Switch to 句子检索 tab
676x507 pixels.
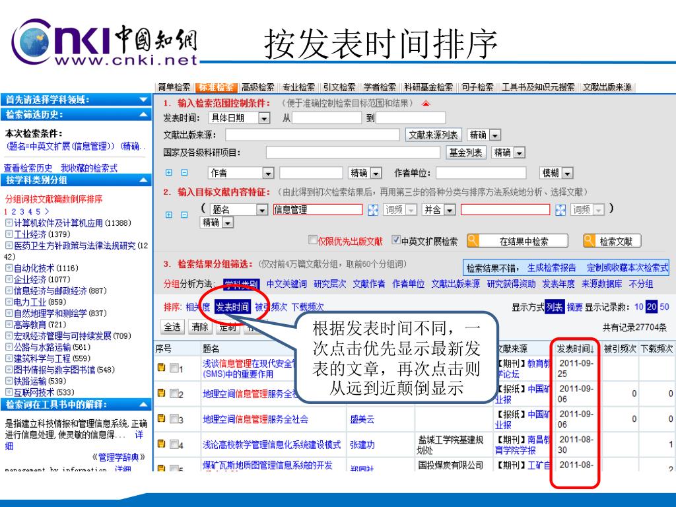tap(477, 88)
